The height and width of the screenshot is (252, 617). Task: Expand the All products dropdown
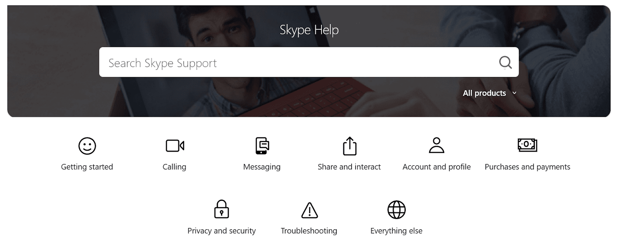(484, 93)
